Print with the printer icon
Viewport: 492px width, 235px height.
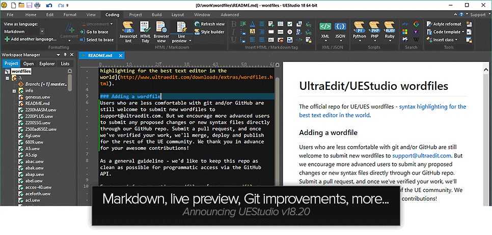(x=37, y=5)
